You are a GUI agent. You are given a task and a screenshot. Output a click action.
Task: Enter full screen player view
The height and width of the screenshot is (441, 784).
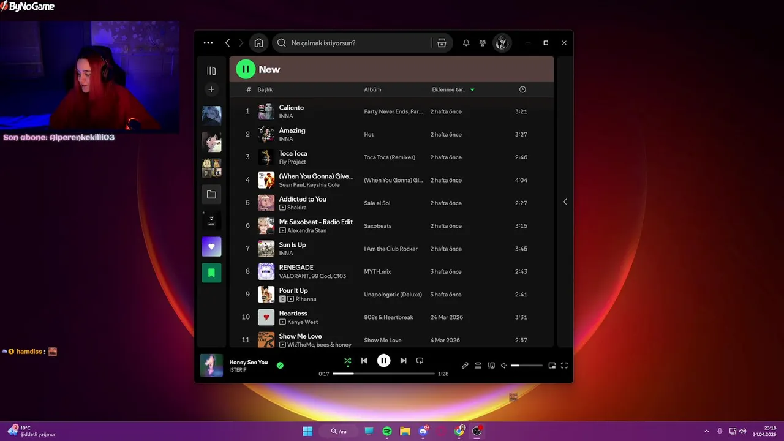[564, 366]
